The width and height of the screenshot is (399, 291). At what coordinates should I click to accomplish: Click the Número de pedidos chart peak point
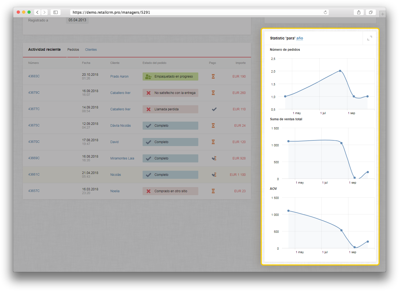pos(340,71)
